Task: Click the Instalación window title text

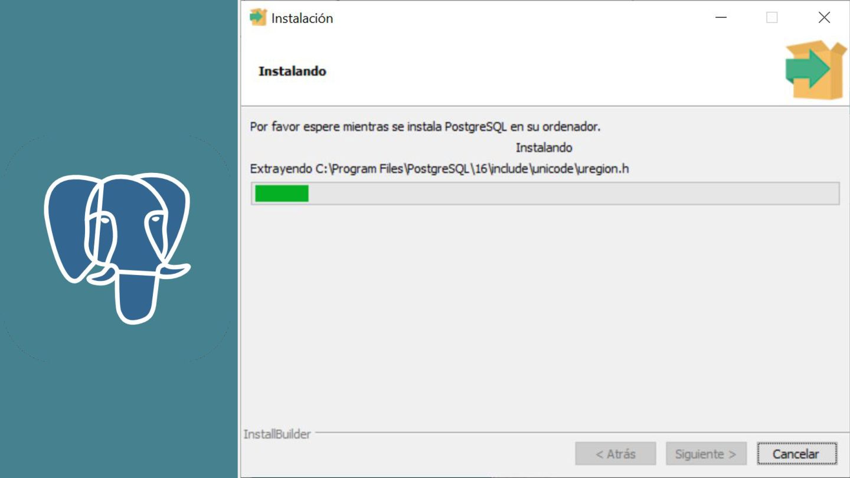Action: coord(302,18)
